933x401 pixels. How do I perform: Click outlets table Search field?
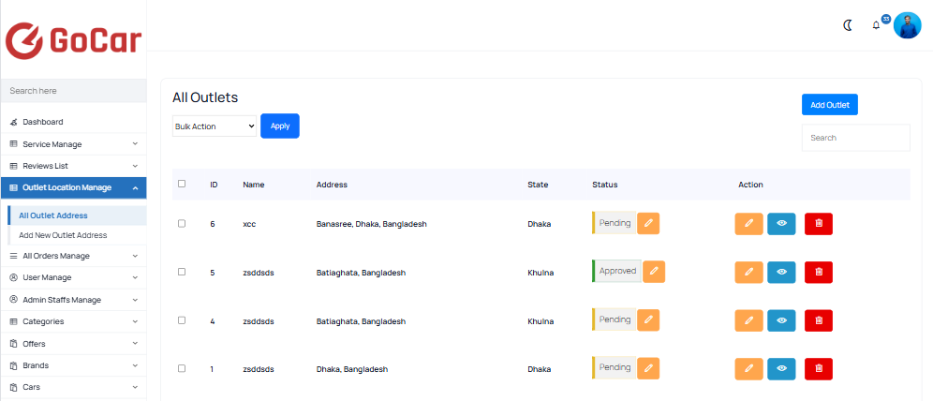[x=855, y=138]
